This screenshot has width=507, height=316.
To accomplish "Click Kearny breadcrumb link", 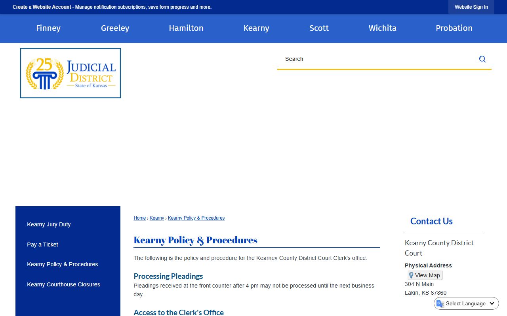I will tap(157, 218).
